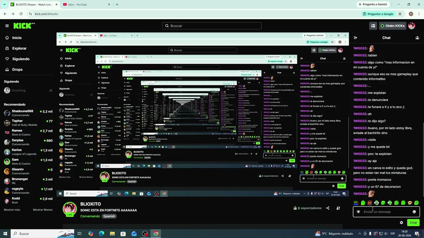Click the share stream icon

328,208
